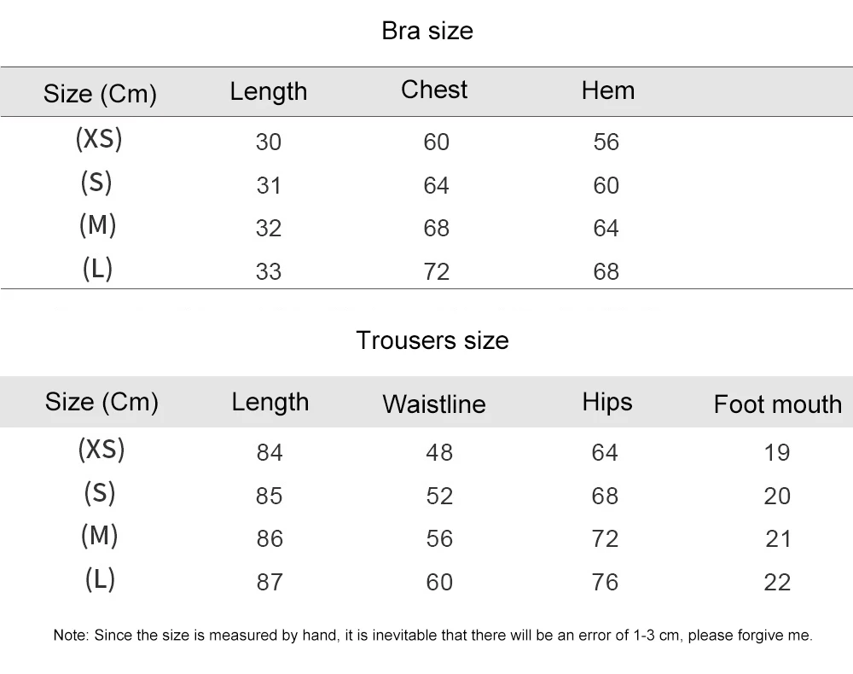The width and height of the screenshot is (853, 674).
Task: Select the Hem column header
Action: 607,90
